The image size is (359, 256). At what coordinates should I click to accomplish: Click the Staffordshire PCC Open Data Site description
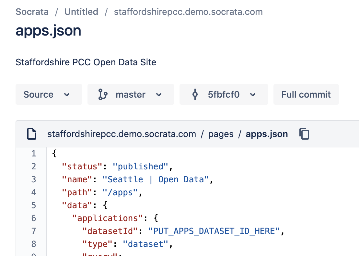(86, 62)
